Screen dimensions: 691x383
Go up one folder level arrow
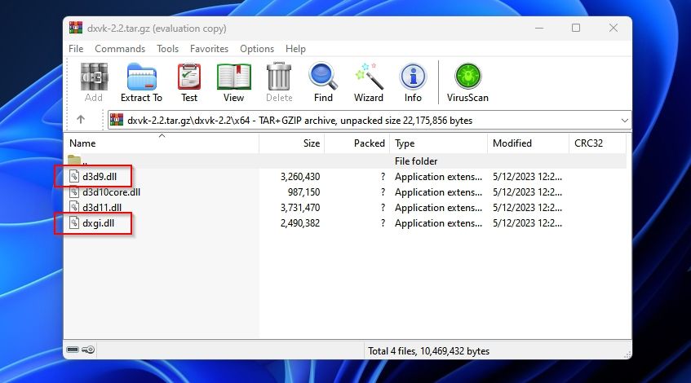click(x=81, y=120)
